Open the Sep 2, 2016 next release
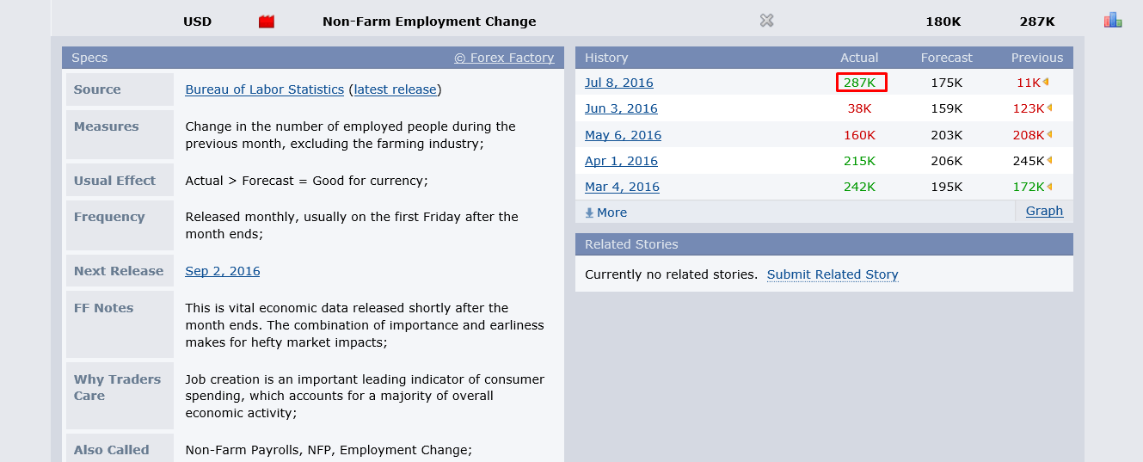The image size is (1143, 462). (x=222, y=271)
